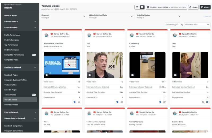
Task: Click YouTube icon on 1/31/2022 card
Action: click(x=137, y=34)
